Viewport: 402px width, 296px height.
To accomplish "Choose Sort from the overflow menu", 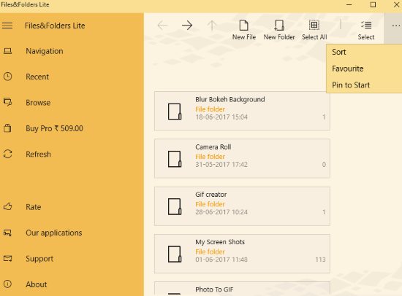I will 364,52.
